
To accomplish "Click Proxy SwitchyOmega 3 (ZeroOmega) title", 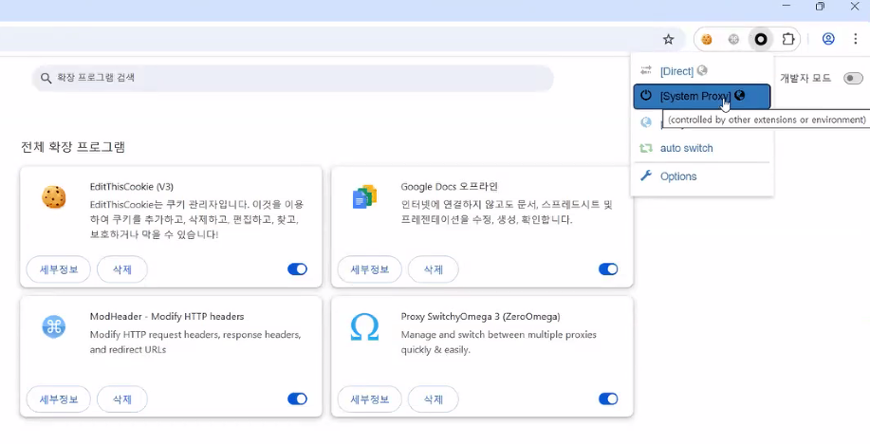I will click(x=480, y=316).
